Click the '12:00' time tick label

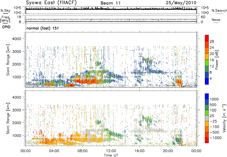(111, 151)
